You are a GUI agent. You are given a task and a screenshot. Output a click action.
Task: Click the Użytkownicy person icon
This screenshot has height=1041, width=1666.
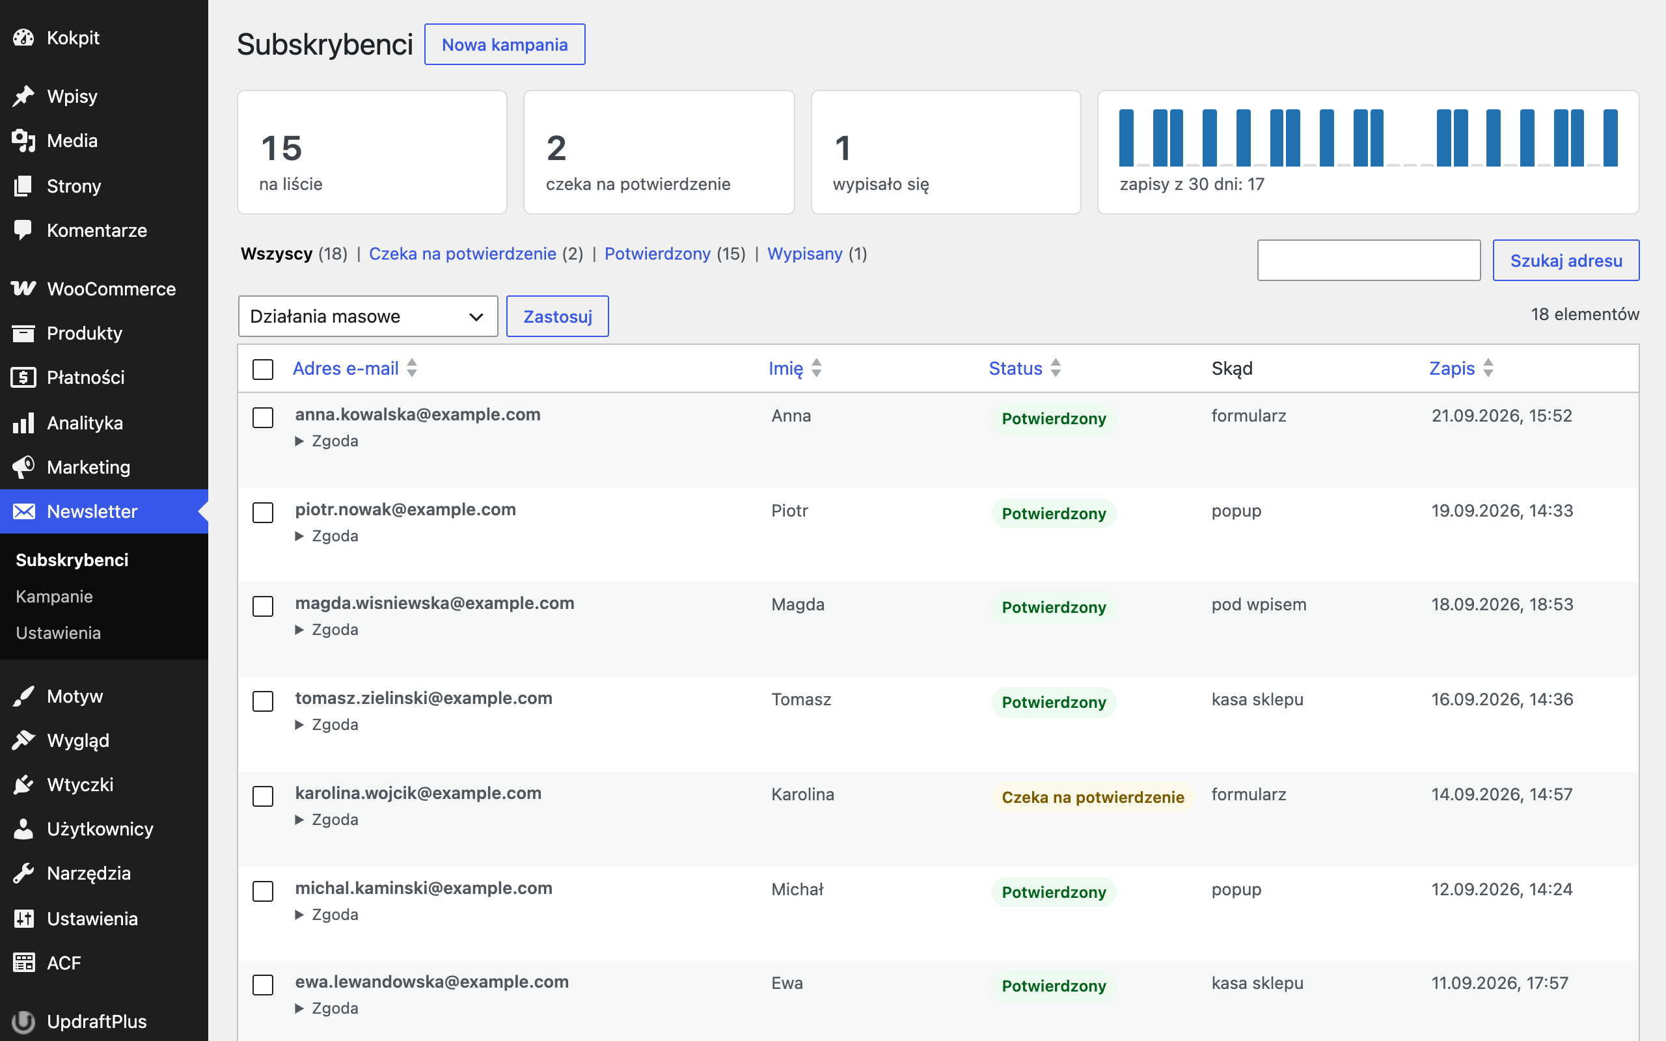pyautogui.click(x=23, y=829)
